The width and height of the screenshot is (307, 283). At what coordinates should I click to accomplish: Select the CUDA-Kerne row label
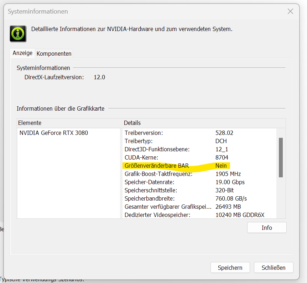click(141, 158)
